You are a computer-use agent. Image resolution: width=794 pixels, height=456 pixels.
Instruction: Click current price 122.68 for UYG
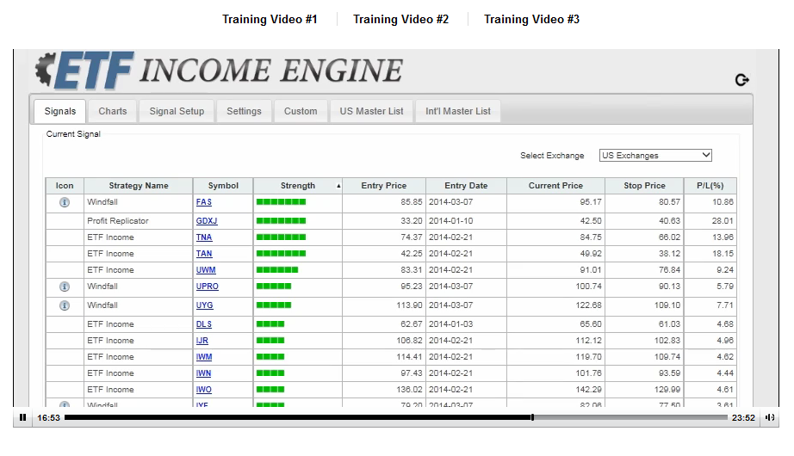point(588,305)
